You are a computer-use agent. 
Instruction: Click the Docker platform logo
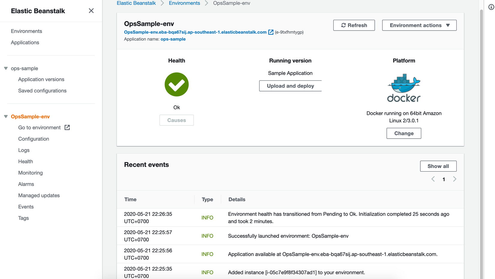point(404,88)
